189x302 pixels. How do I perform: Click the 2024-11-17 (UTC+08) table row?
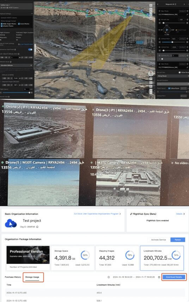tap(95, 292)
